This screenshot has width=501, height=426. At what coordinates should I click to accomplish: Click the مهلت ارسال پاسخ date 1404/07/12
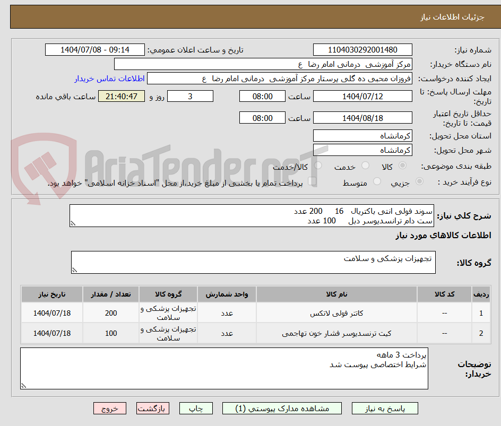tap(362, 96)
